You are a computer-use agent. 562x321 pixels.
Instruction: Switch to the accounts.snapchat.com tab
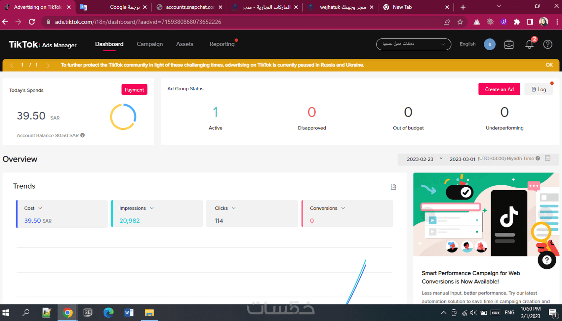pos(189,7)
